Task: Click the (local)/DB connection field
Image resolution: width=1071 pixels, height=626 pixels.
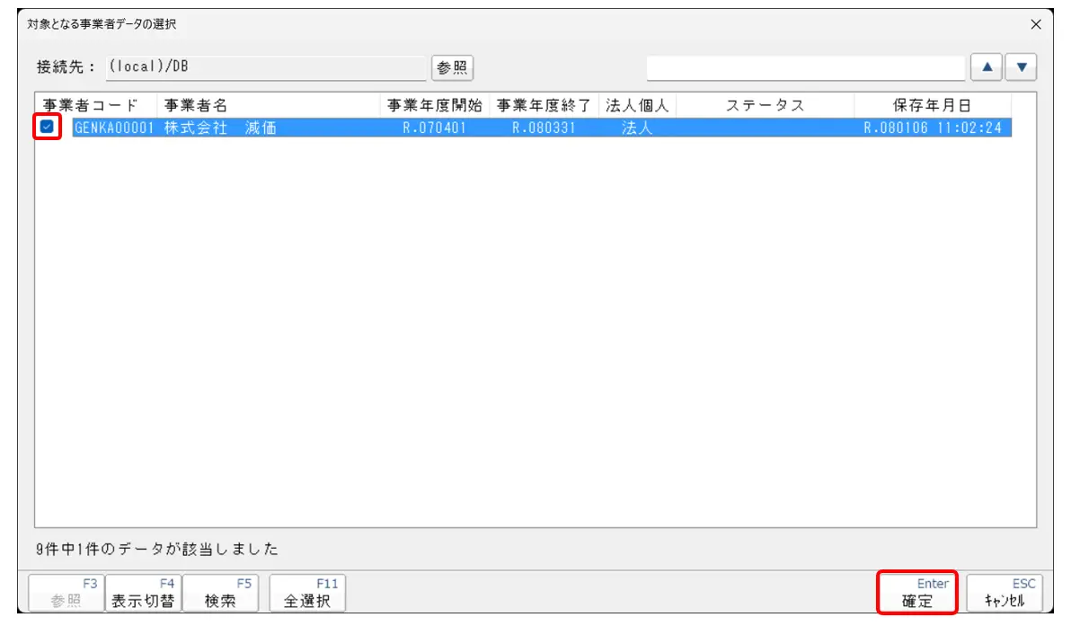Action: point(264,67)
